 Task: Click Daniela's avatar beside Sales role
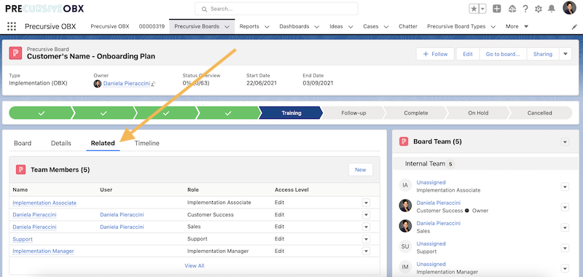405,226
